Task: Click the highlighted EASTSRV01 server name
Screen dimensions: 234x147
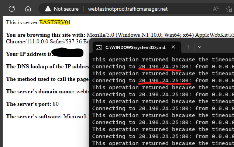Action: click(55, 22)
